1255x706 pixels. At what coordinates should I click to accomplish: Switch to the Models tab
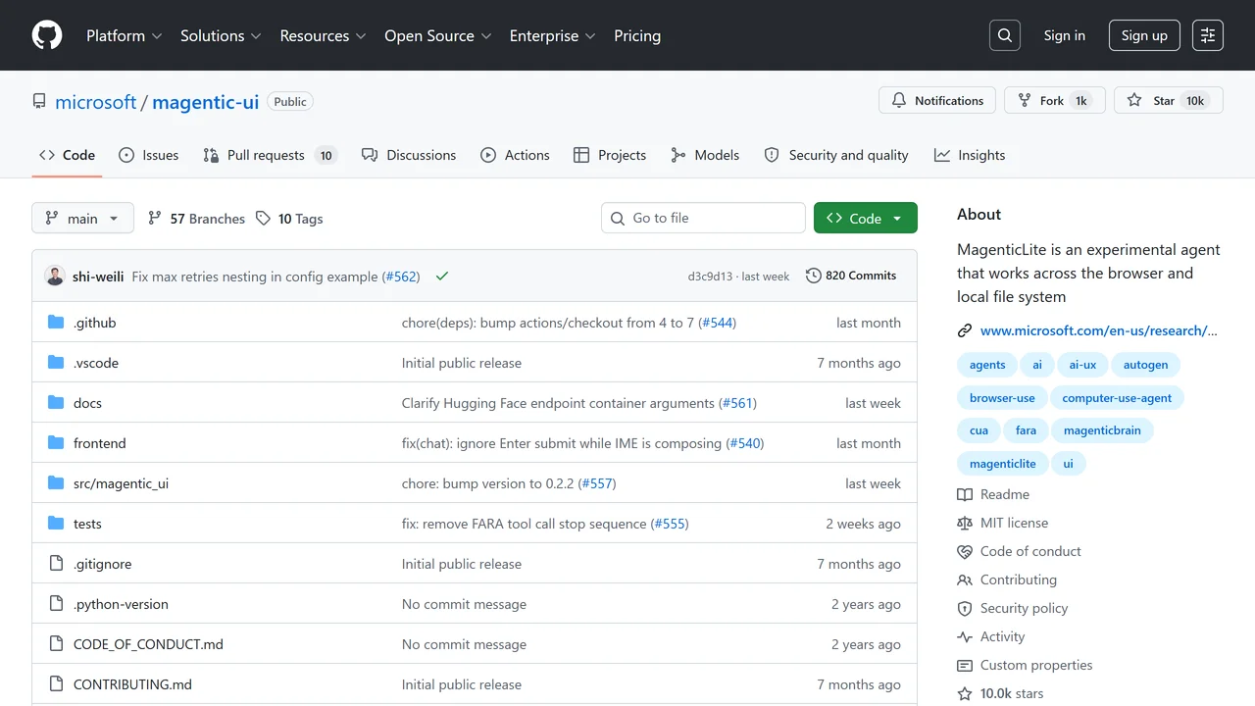705,155
